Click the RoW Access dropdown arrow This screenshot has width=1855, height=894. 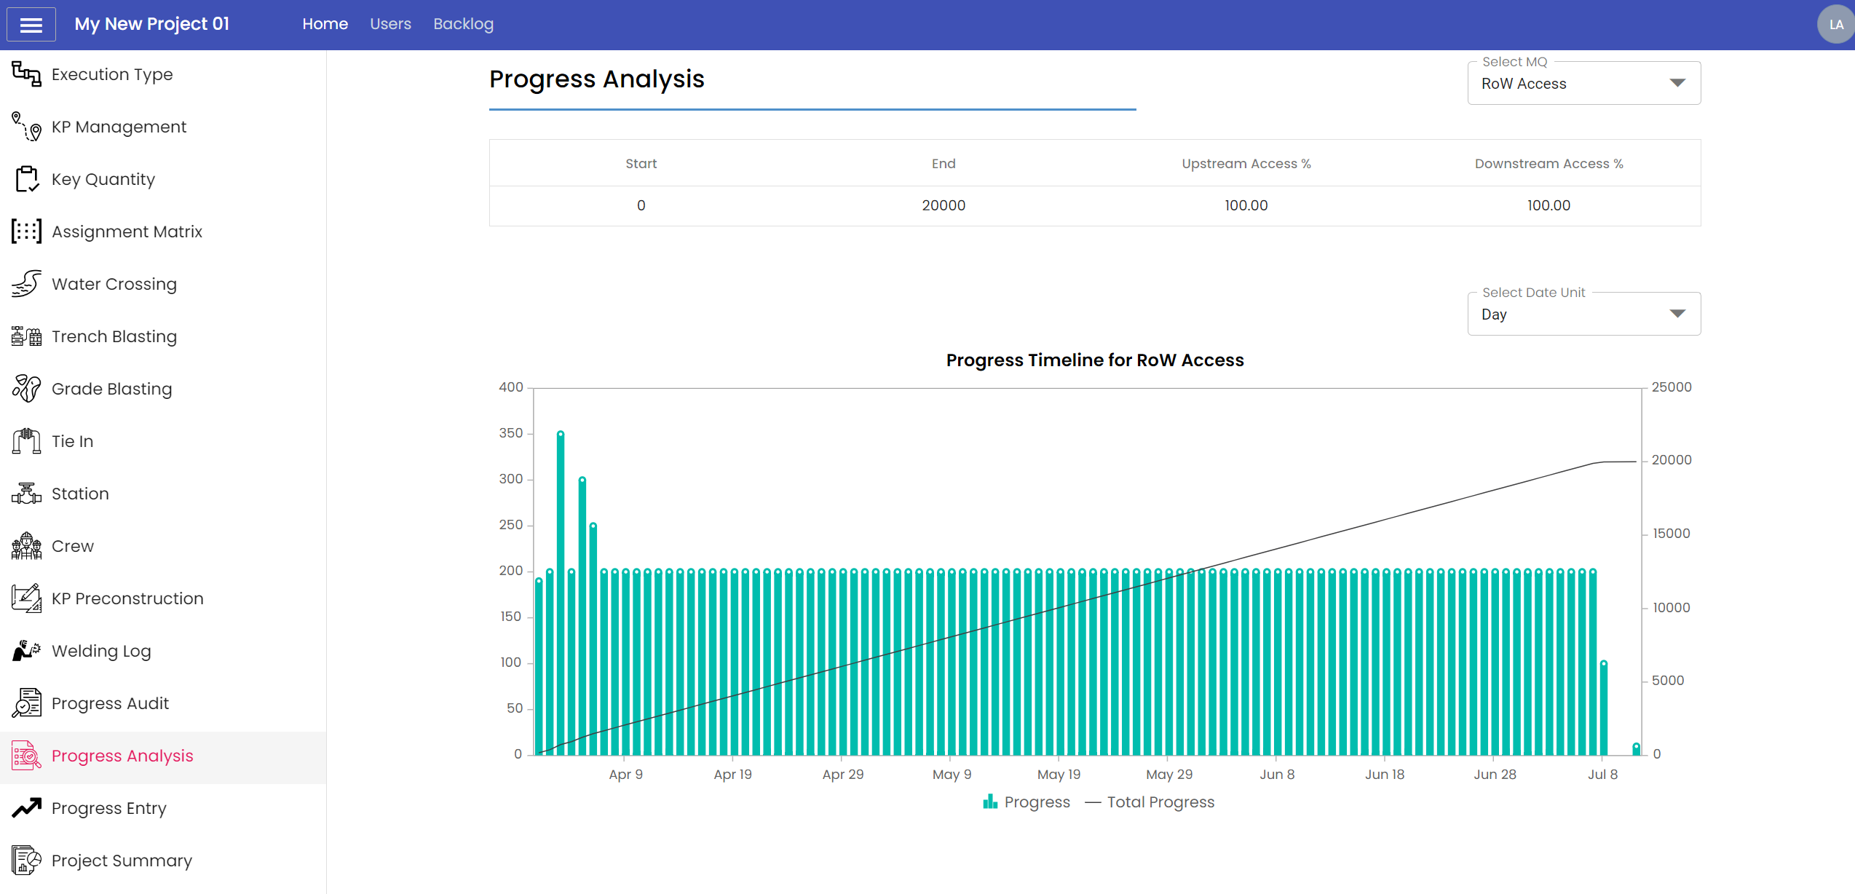[x=1677, y=83]
